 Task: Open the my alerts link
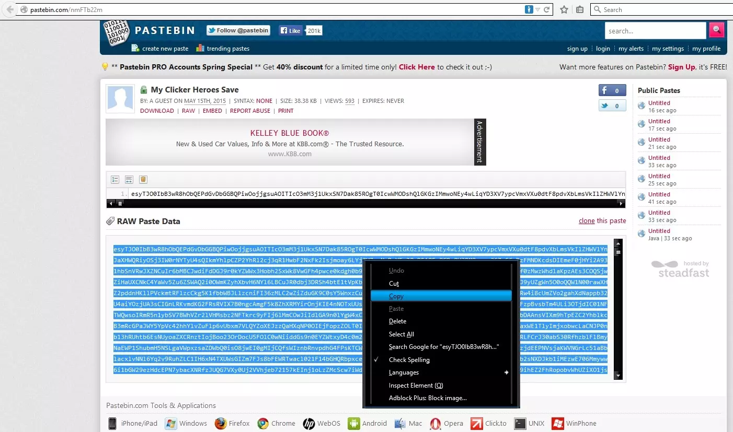pos(631,49)
